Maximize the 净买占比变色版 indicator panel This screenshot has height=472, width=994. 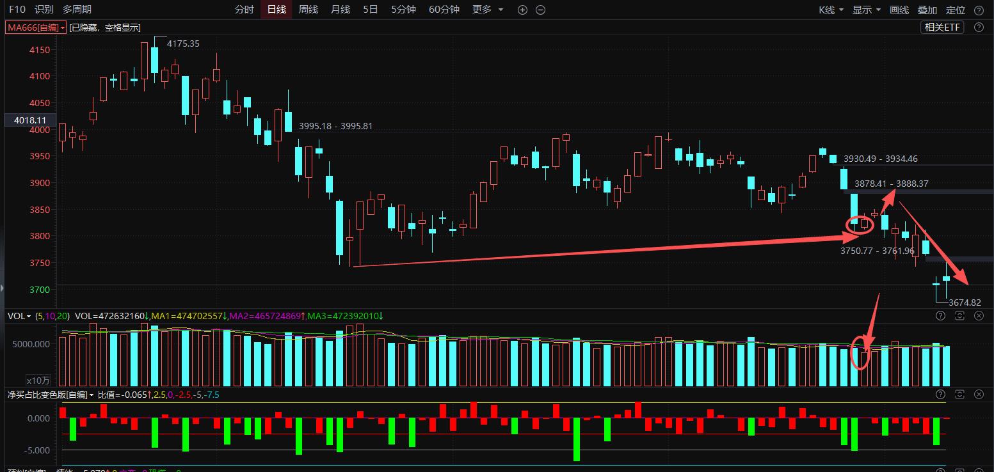(959, 395)
